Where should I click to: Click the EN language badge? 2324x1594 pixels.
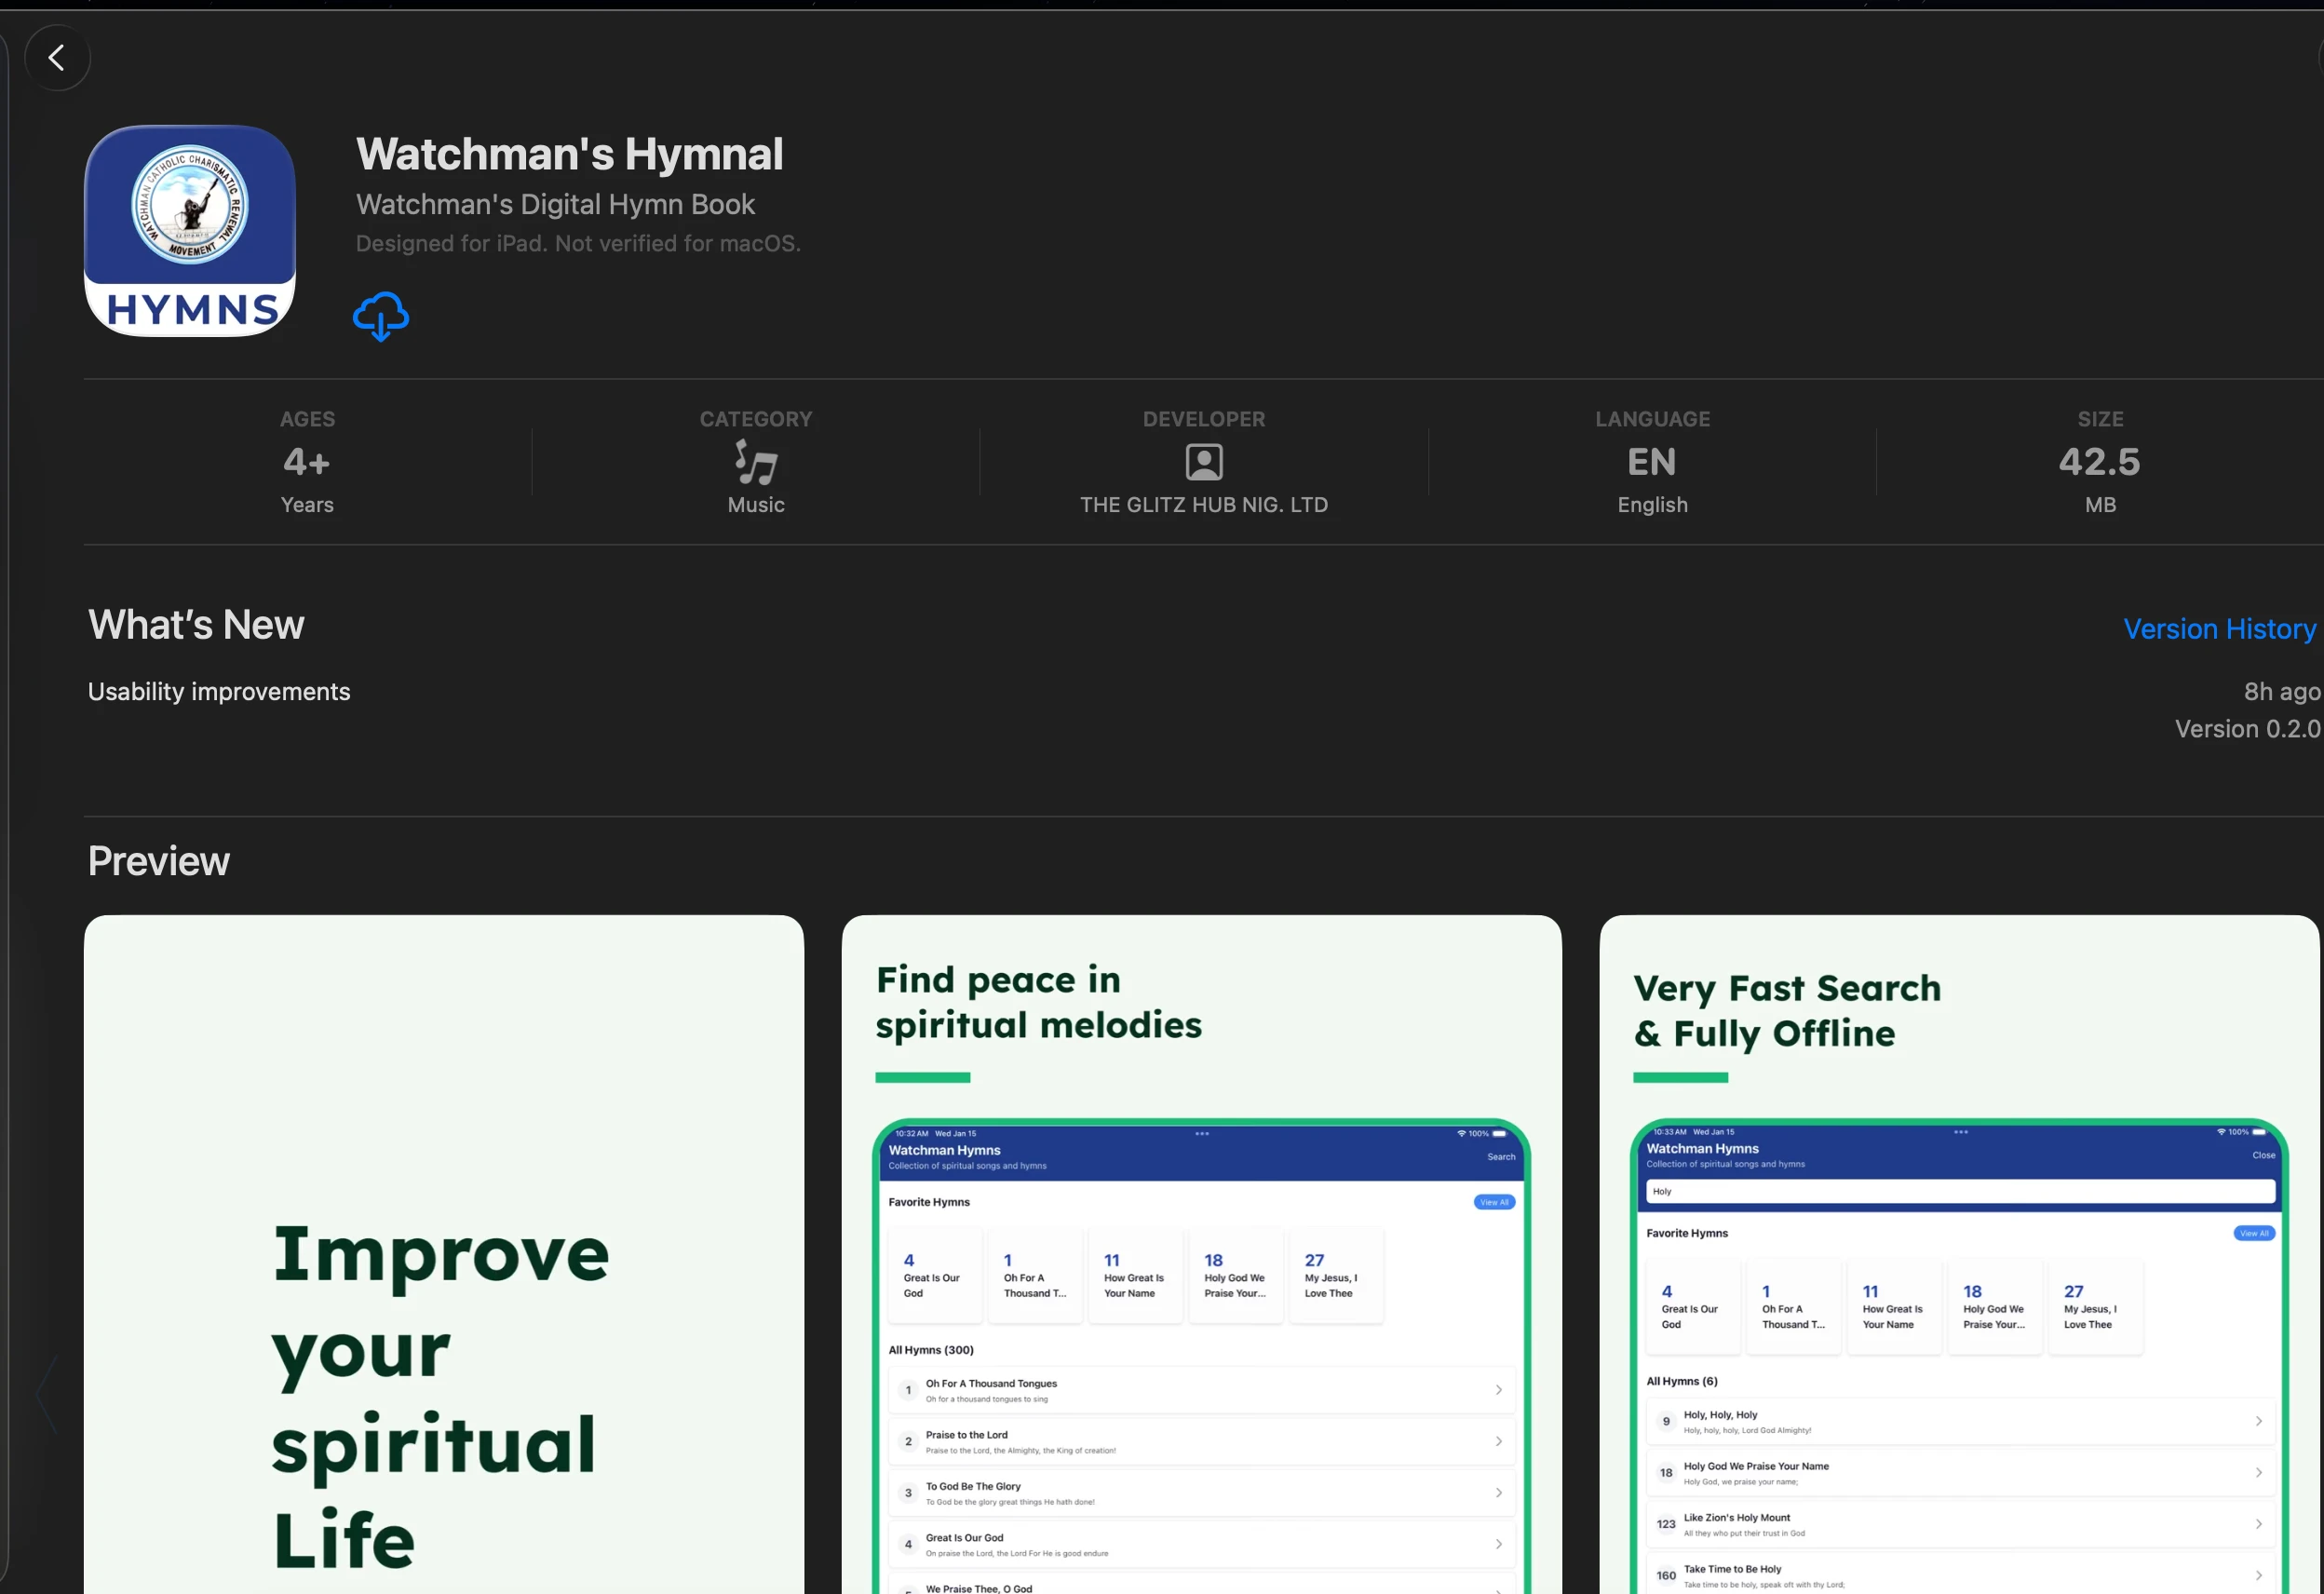[1652, 462]
